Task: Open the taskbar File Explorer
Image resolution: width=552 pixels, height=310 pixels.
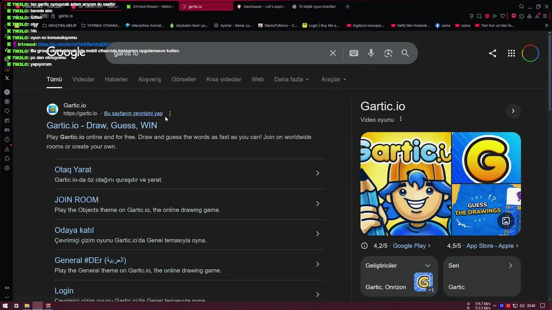Action: pyautogui.click(x=27, y=306)
